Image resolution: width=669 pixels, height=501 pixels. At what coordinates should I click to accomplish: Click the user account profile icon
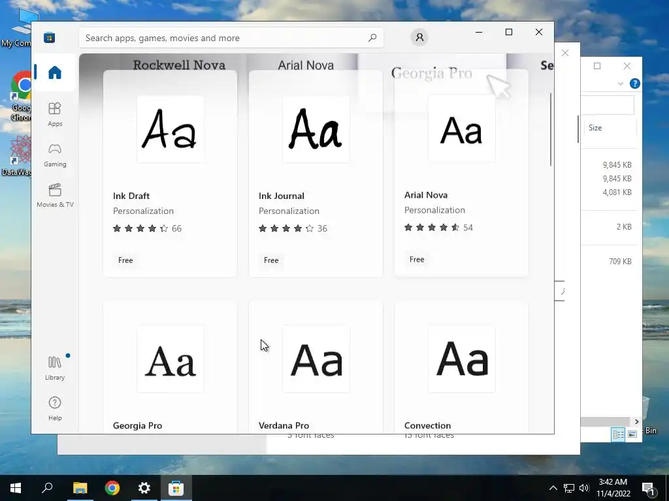tap(419, 37)
